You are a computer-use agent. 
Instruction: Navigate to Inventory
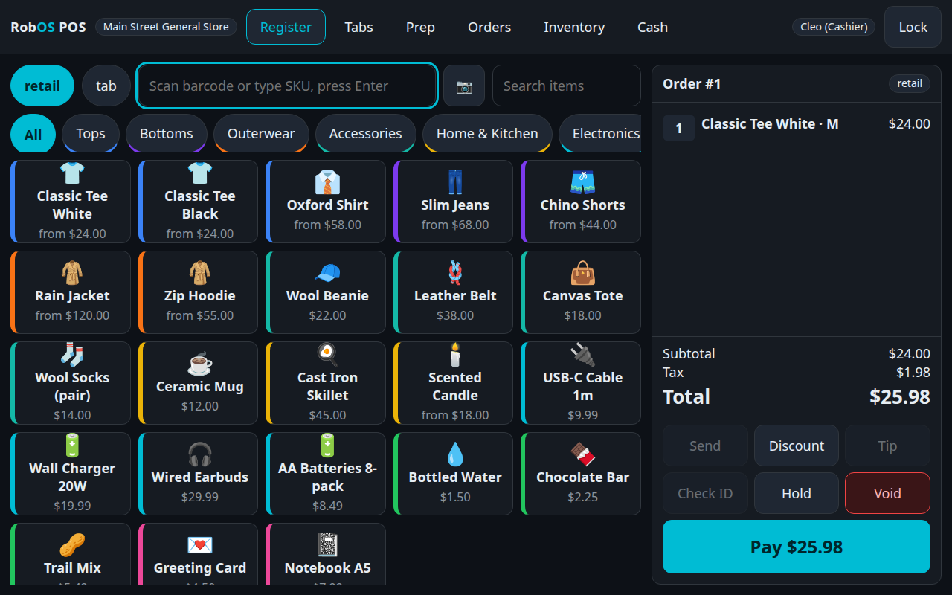click(574, 27)
